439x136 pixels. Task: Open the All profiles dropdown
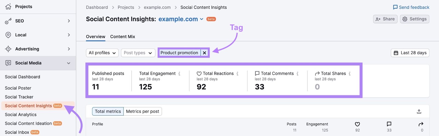102,53
